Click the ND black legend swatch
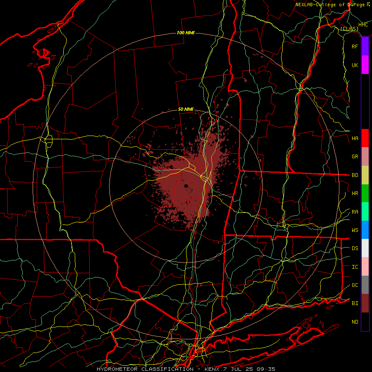372x372 pixels. 365,322
